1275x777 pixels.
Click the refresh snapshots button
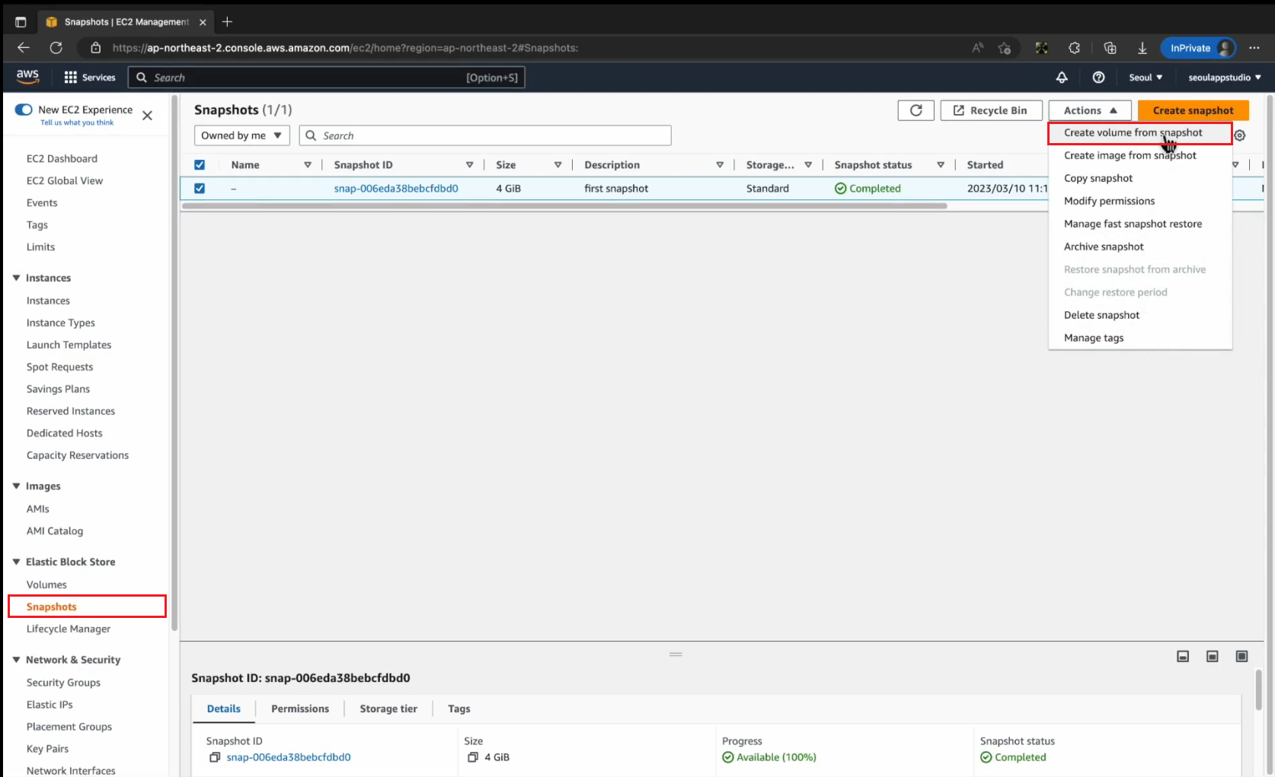pyautogui.click(x=916, y=110)
